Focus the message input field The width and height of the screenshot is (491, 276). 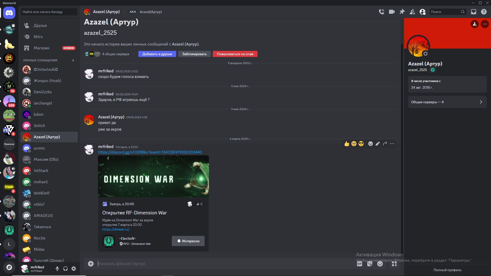(225, 263)
